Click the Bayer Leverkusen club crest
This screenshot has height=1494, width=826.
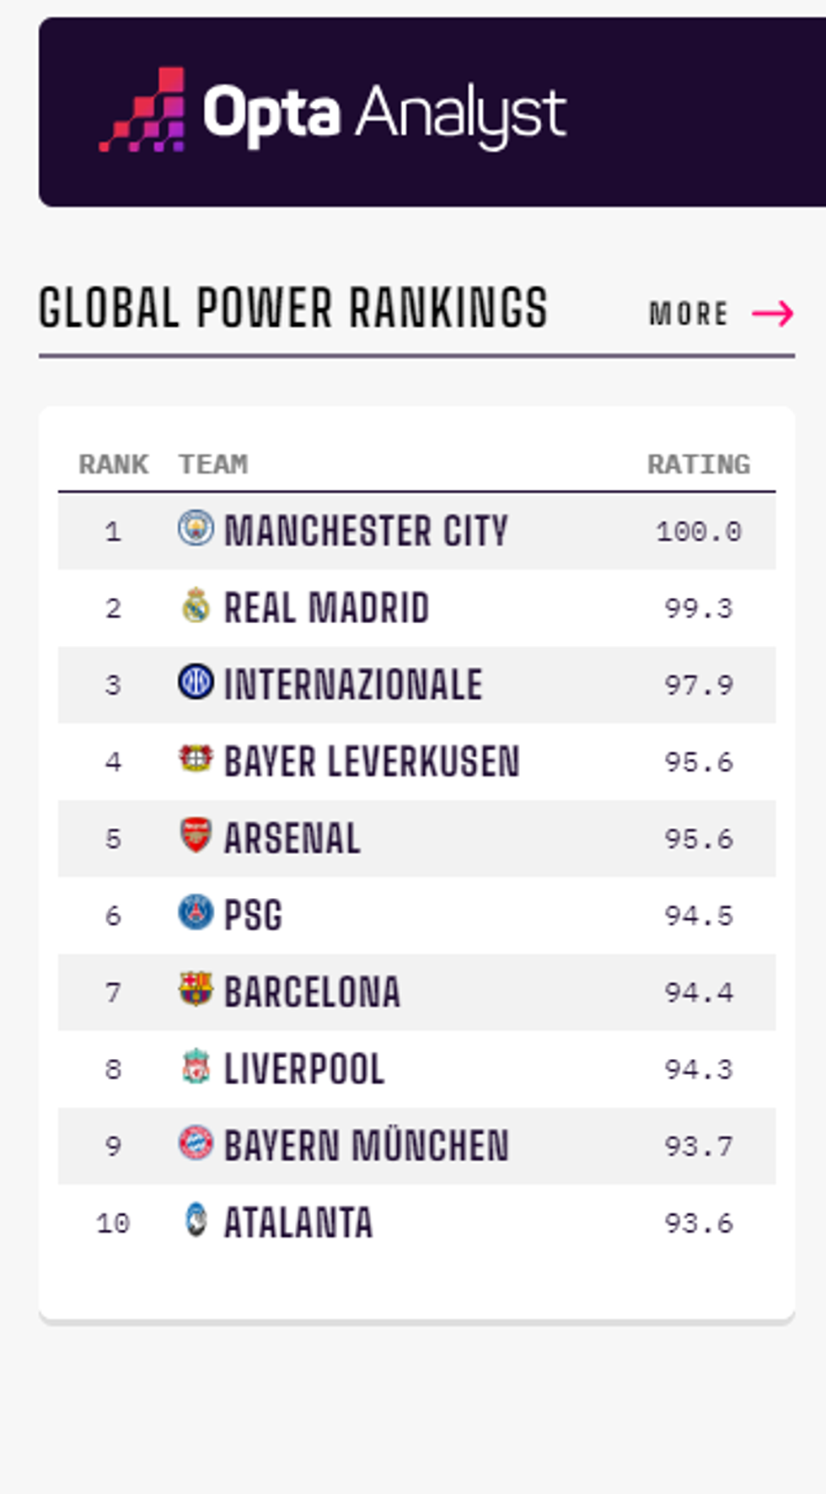coord(196,759)
